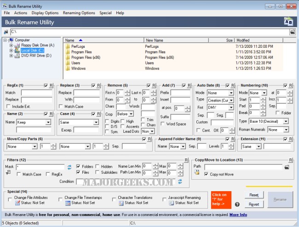Click the RegEx Match input field
Image resolution: width=299 pixels, height=227 pixels.
click(36, 92)
